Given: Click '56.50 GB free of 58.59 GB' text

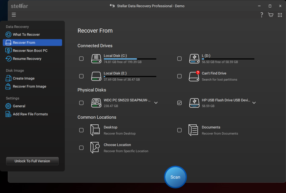Looking at the screenshot, I should [x=220, y=62].
